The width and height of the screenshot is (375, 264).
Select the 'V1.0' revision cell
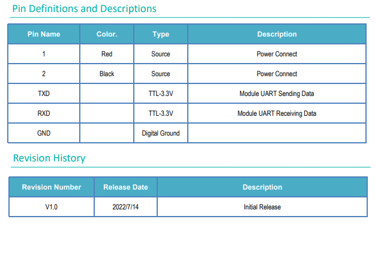tap(52, 207)
